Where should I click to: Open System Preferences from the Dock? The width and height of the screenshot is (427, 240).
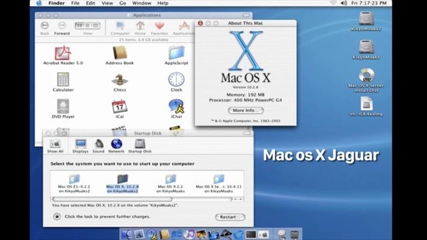coord(264,234)
